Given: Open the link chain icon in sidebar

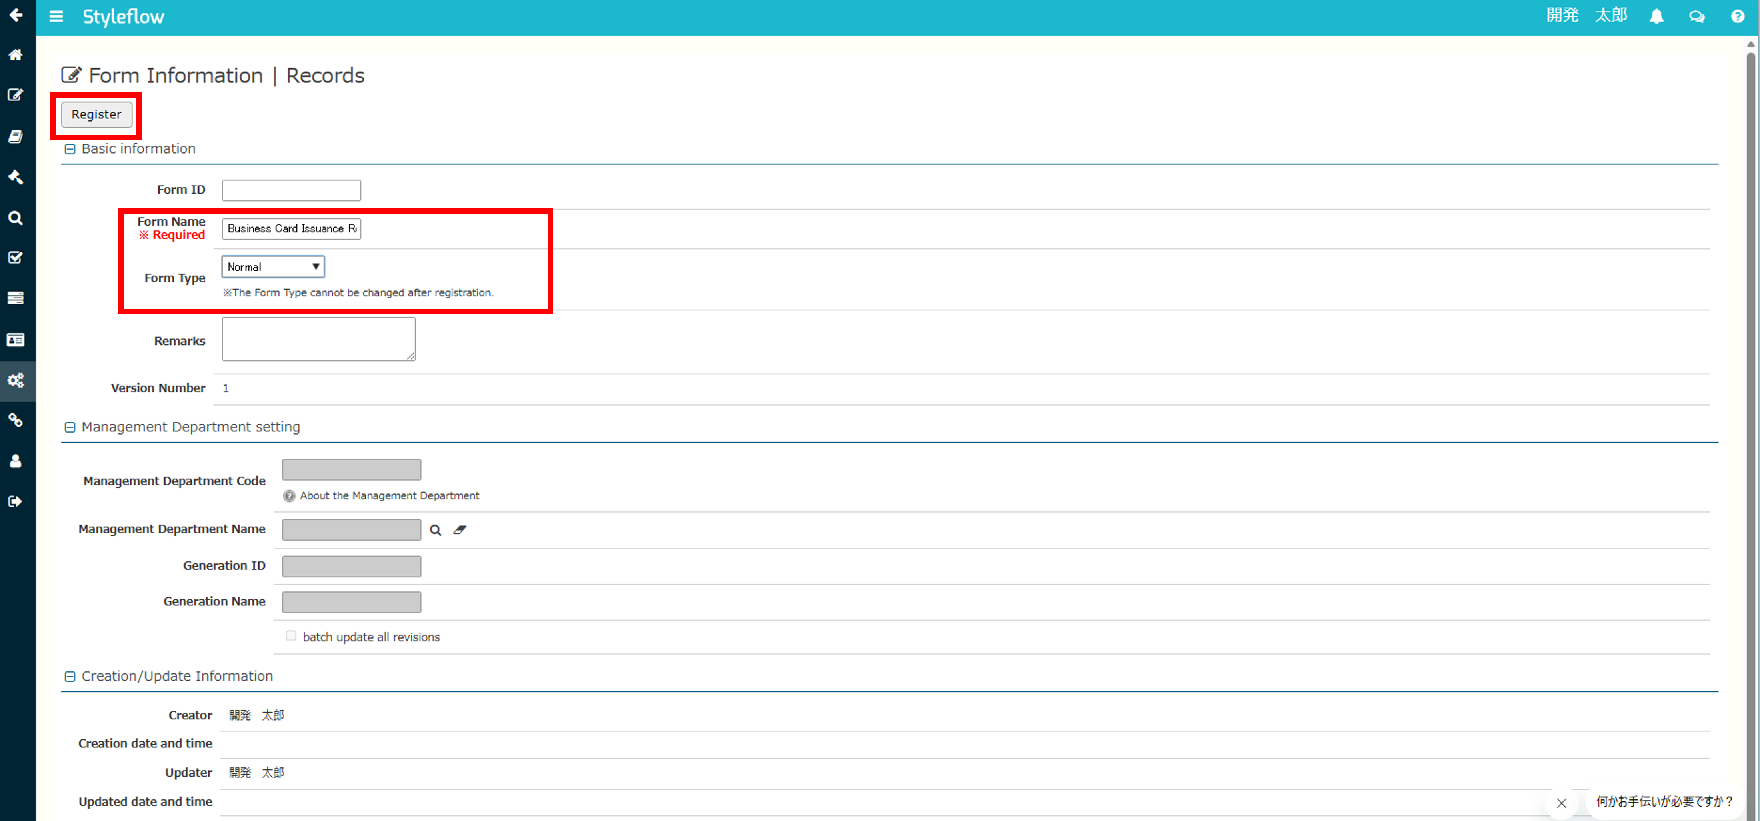Looking at the screenshot, I should pyautogui.click(x=16, y=420).
